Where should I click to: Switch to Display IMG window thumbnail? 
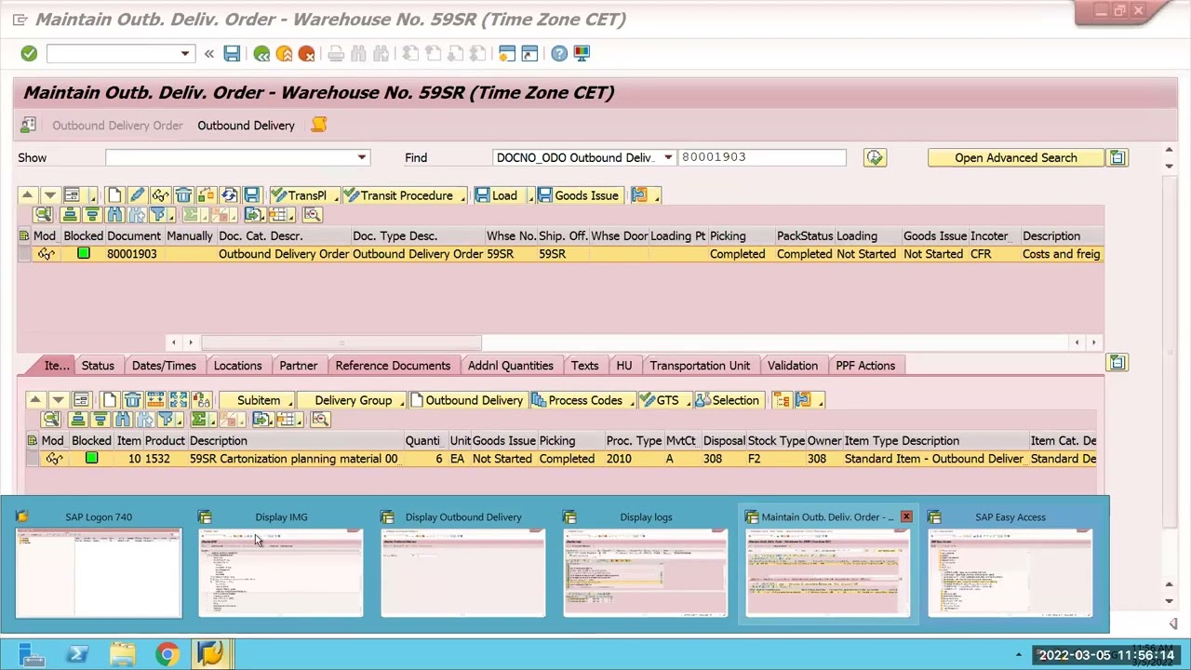point(281,572)
